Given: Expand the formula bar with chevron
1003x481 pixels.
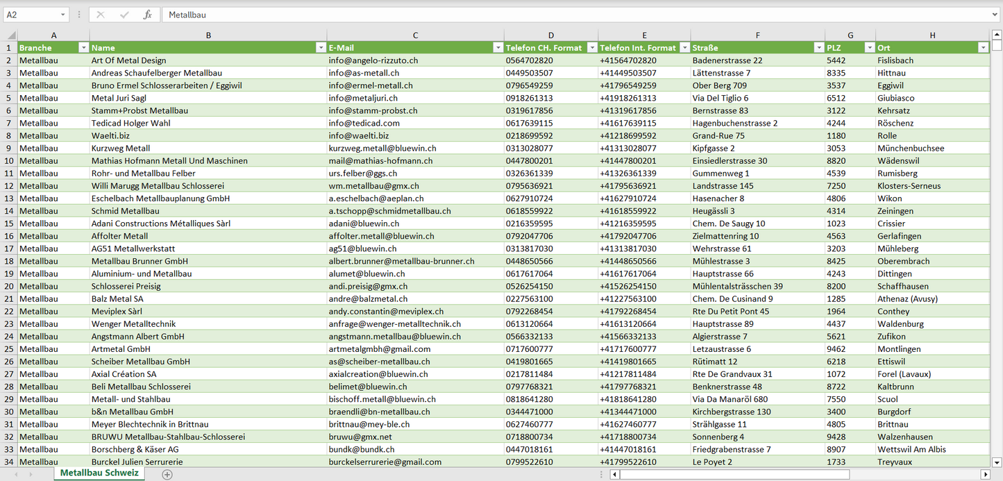Looking at the screenshot, I should pyautogui.click(x=995, y=15).
